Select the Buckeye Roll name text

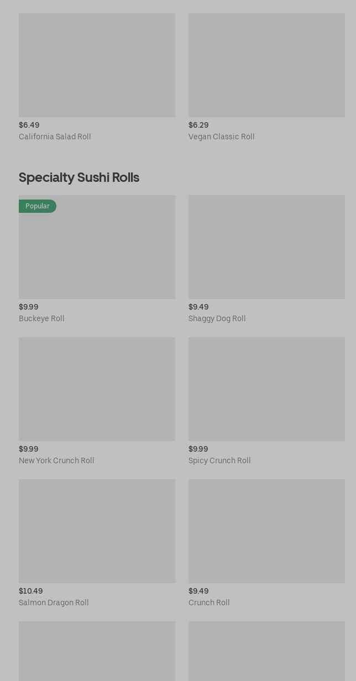(x=41, y=318)
